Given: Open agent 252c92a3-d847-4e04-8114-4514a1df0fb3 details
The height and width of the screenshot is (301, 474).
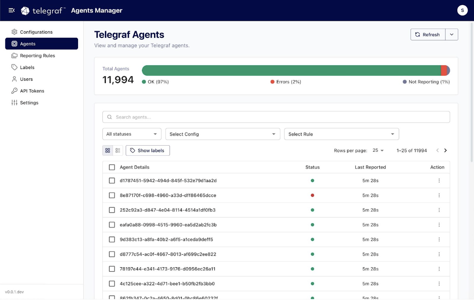Looking at the screenshot, I should pos(167,210).
